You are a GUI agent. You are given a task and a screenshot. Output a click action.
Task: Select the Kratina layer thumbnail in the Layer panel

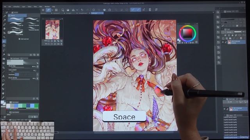(x=229, y=42)
